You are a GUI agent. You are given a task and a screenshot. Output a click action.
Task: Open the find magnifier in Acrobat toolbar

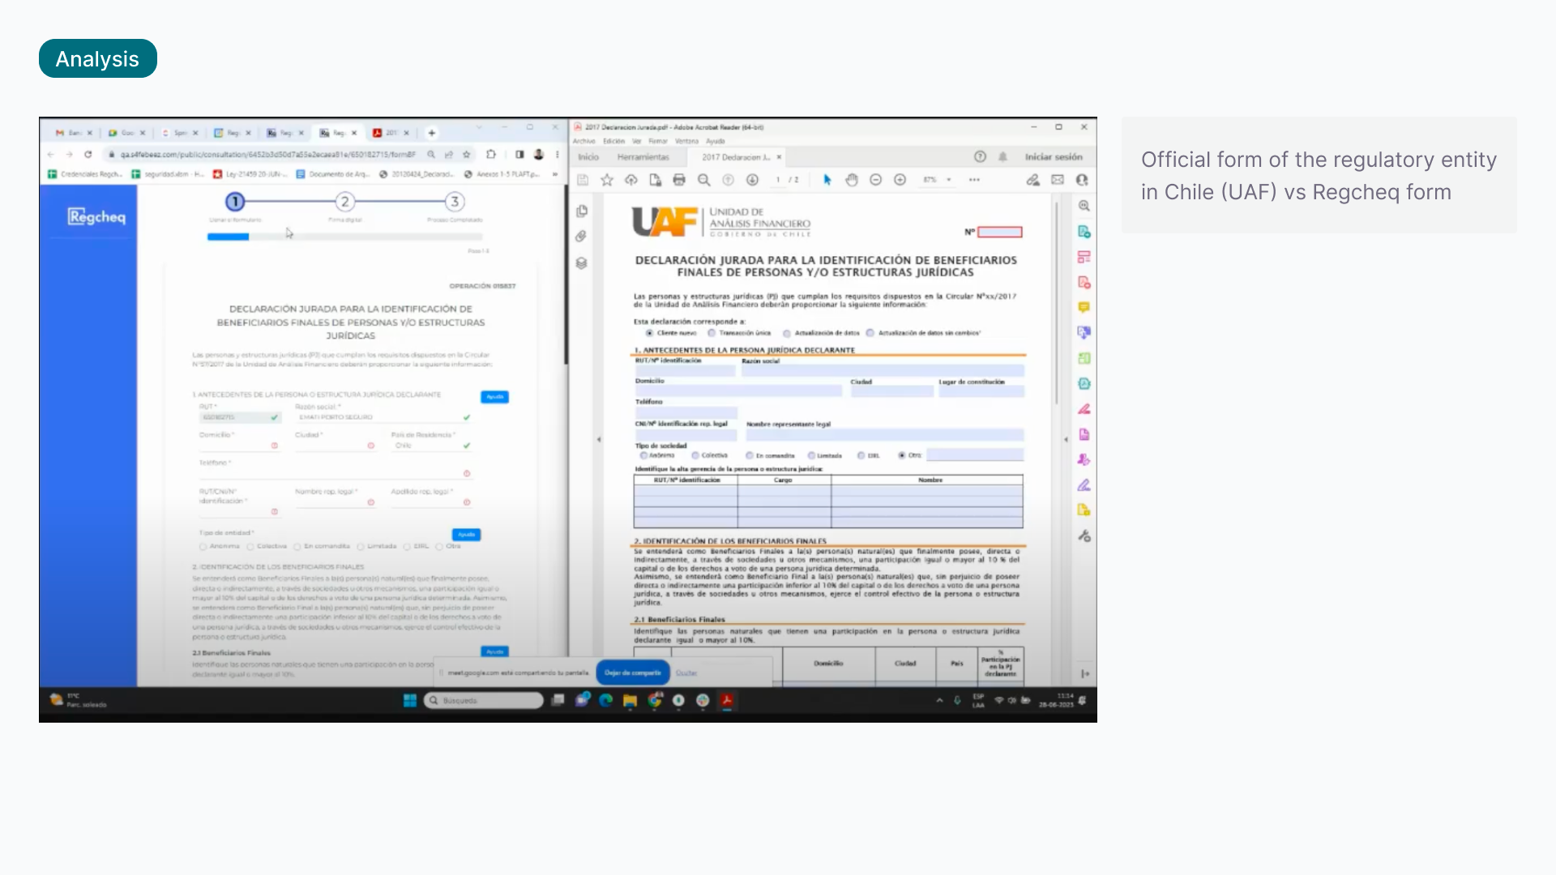coord(703,180)
